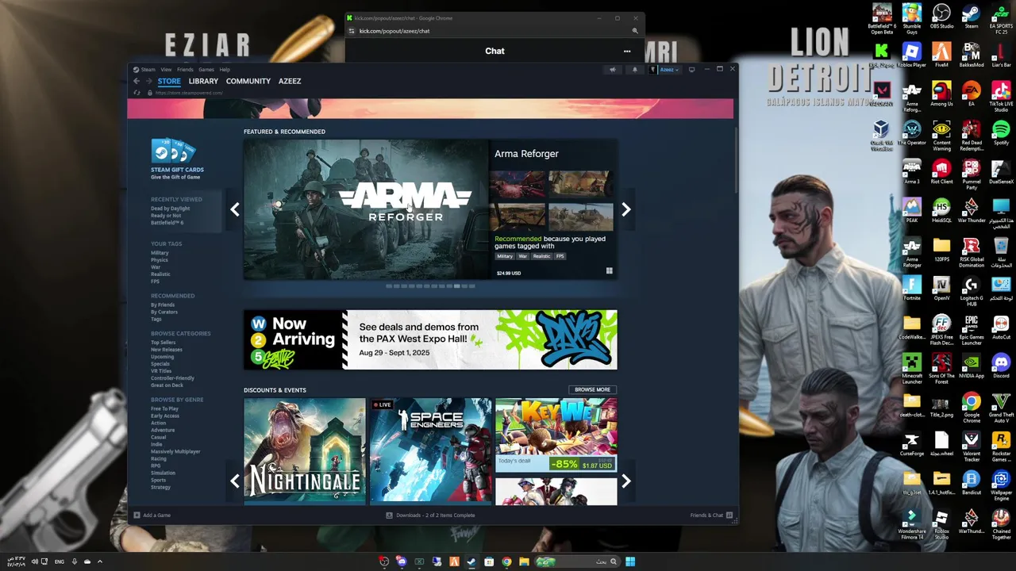Screen dimensions: 1016x571
Task: Open Dead by Daylight in recently viewed
Action: [170, 209]
